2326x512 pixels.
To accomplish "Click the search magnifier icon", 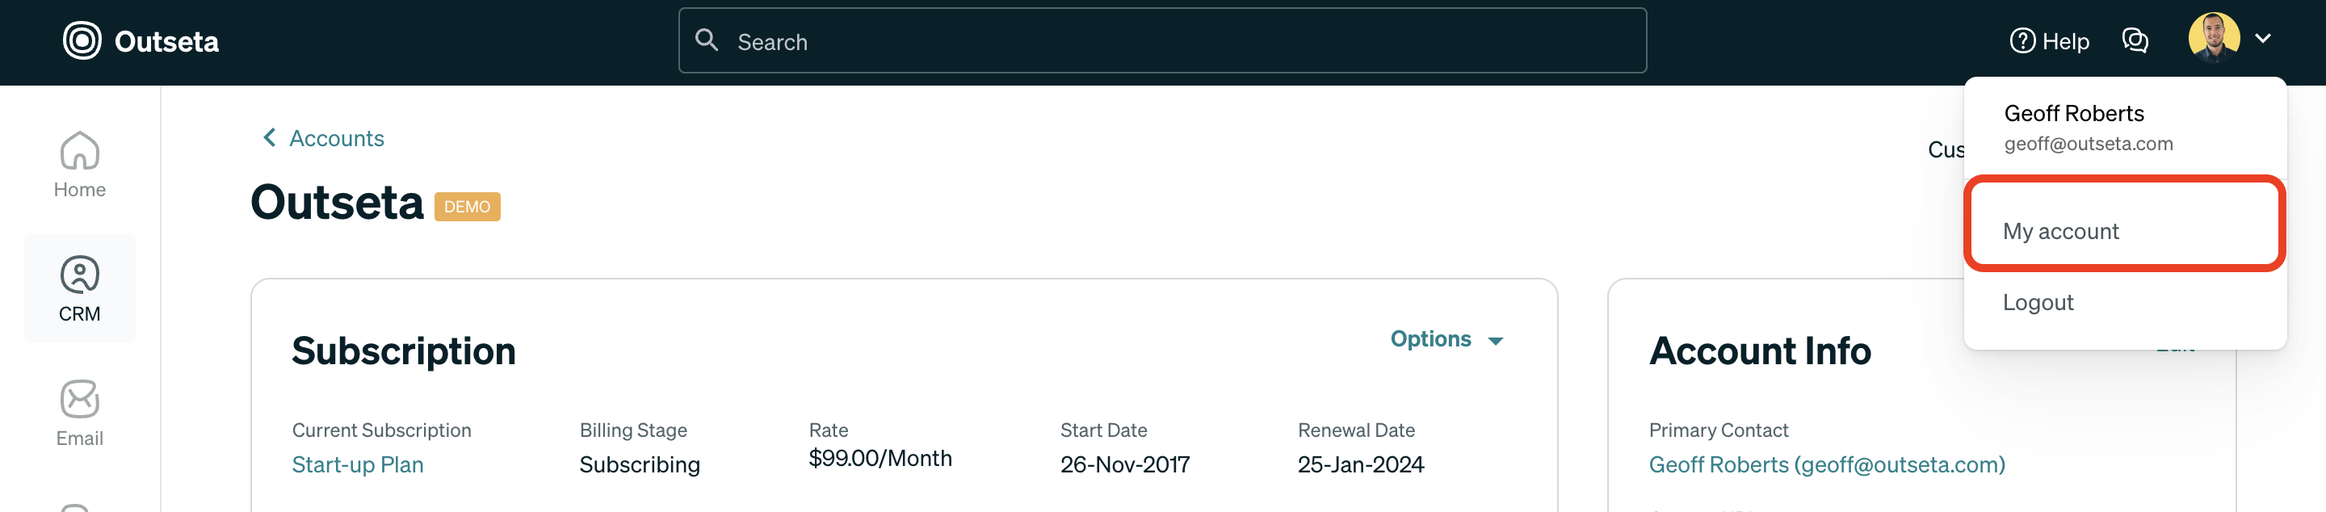I will coord(708,40).
